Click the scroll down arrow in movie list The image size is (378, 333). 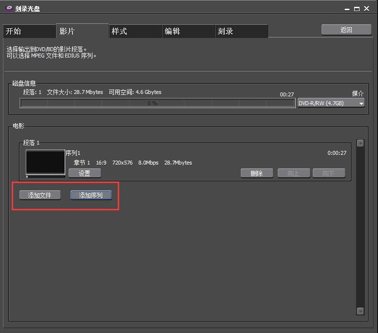click(x=360, y=311)
